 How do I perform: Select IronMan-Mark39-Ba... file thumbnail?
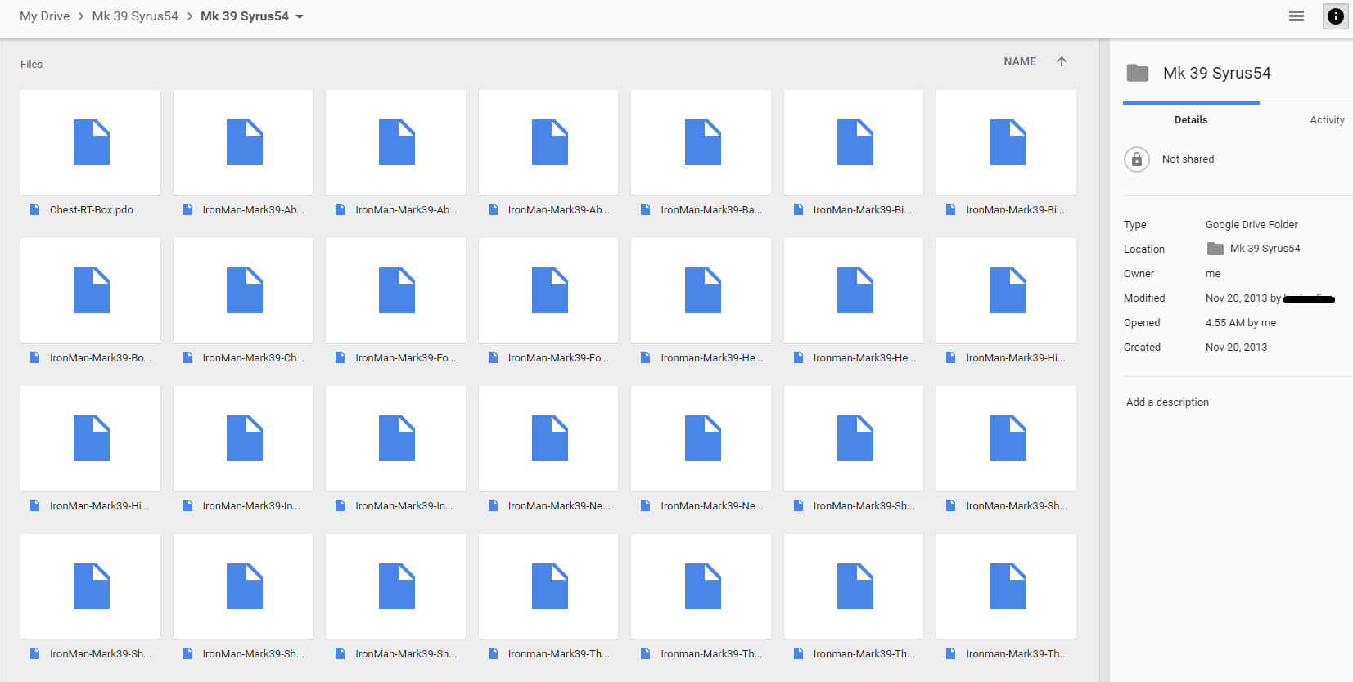[x=701, y=142]
